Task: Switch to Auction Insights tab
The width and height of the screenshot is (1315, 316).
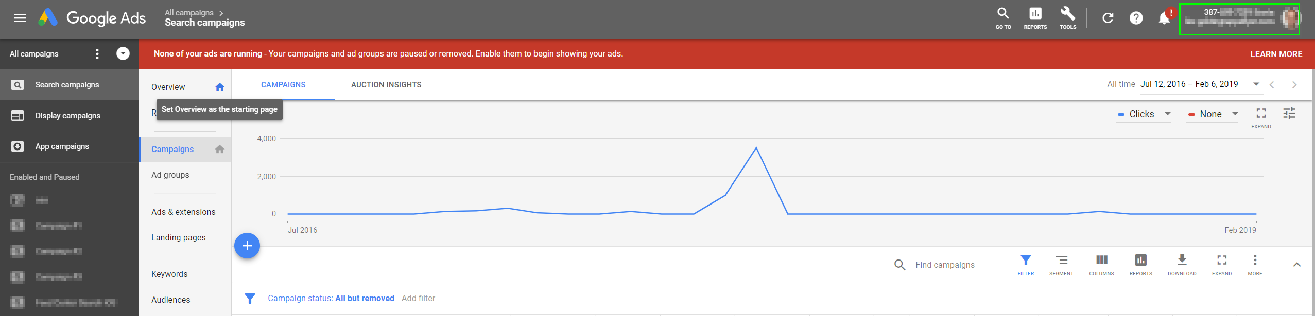Action: pos(386,85)
